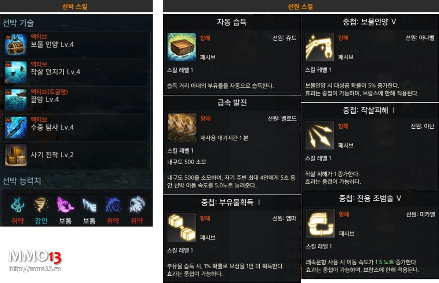The width and height of the screenshot is (439, 283).
Task: Click the leftmost kelp stat icon labeled 취약
Action: coord(17,205)
